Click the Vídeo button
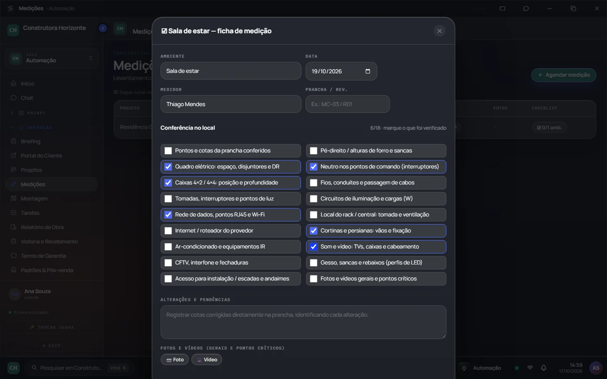 click(207, 360)
